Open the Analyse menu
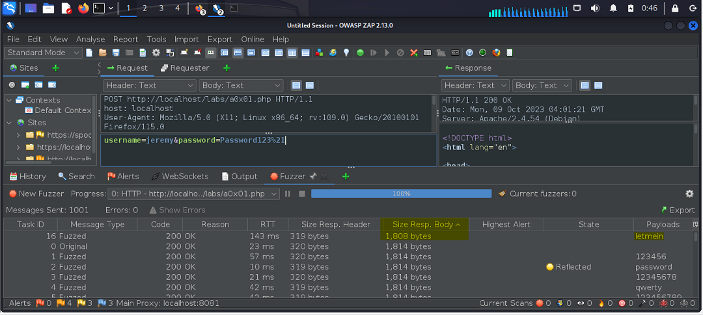Viewport: 703px width, 315px height. pos(90,40)
